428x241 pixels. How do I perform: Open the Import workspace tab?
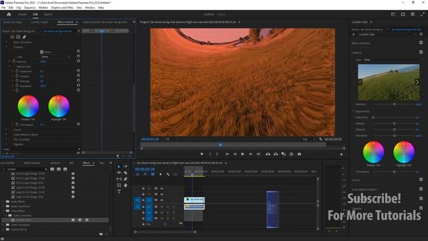(22, 14)
